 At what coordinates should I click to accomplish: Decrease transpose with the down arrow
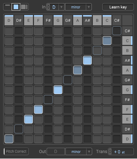110,153
